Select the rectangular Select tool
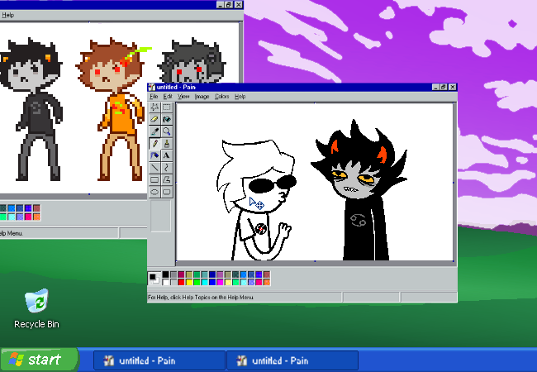The height and width of the screenshot is (372, 537). click(167, 107)
